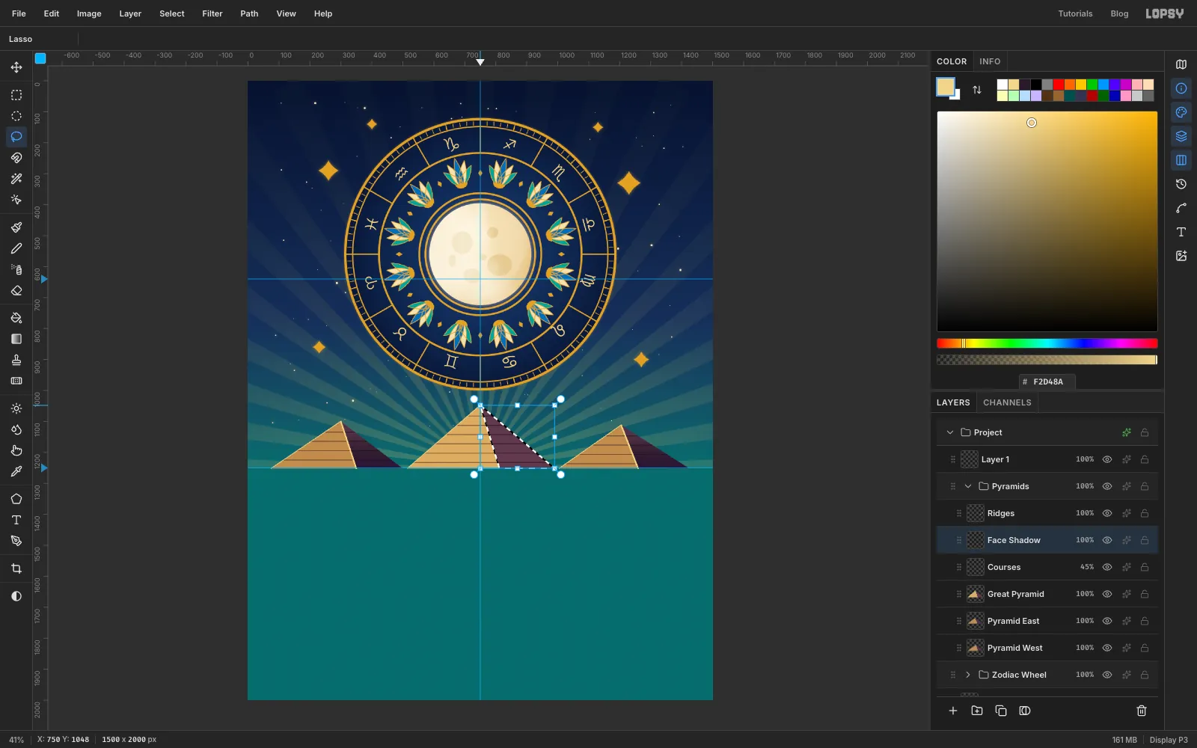The width and height of the screenshot is (1197, 748).
Task: Select the Gradient tool
Action: (16, 339)
